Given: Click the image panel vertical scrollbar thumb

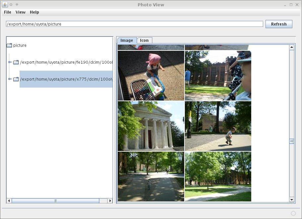Looking at the screenshot, I should [292, 141].
